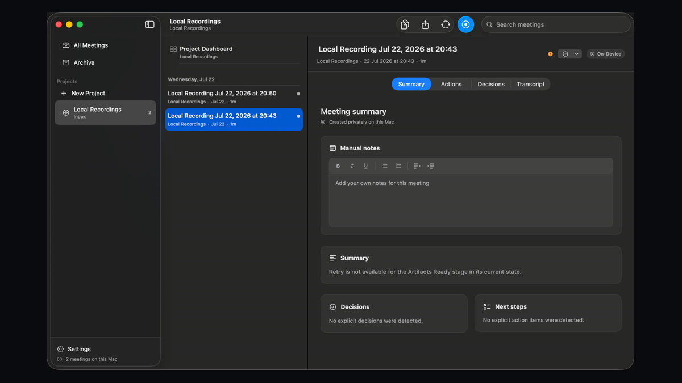
Task: Open the Project Dashboard
Action: pyautogui.click(x=234, y=52)
